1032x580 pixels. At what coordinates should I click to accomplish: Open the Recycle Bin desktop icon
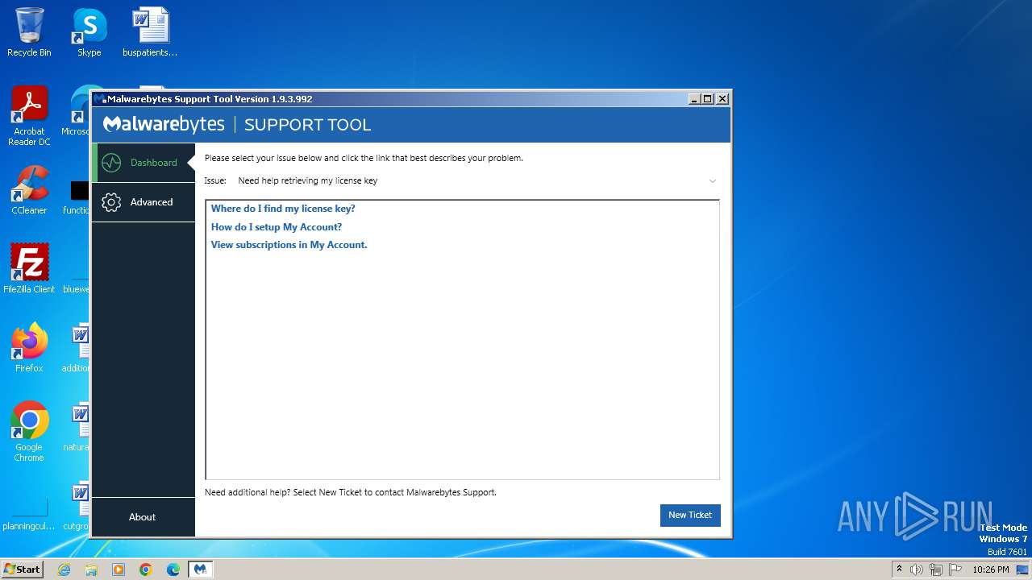point(29,32)
